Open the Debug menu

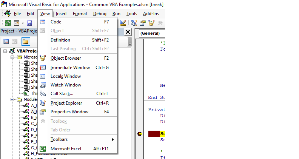click(100, 14)
